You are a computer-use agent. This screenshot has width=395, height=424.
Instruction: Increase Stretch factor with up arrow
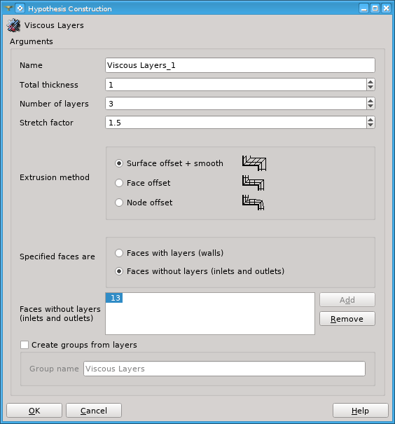click(370, 120)
